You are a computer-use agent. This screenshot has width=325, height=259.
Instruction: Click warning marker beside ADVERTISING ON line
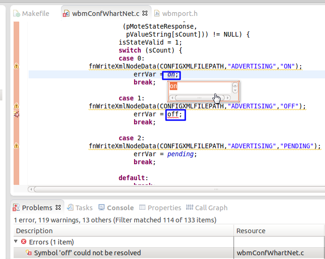pyautogui.click(x=16, y=66)
